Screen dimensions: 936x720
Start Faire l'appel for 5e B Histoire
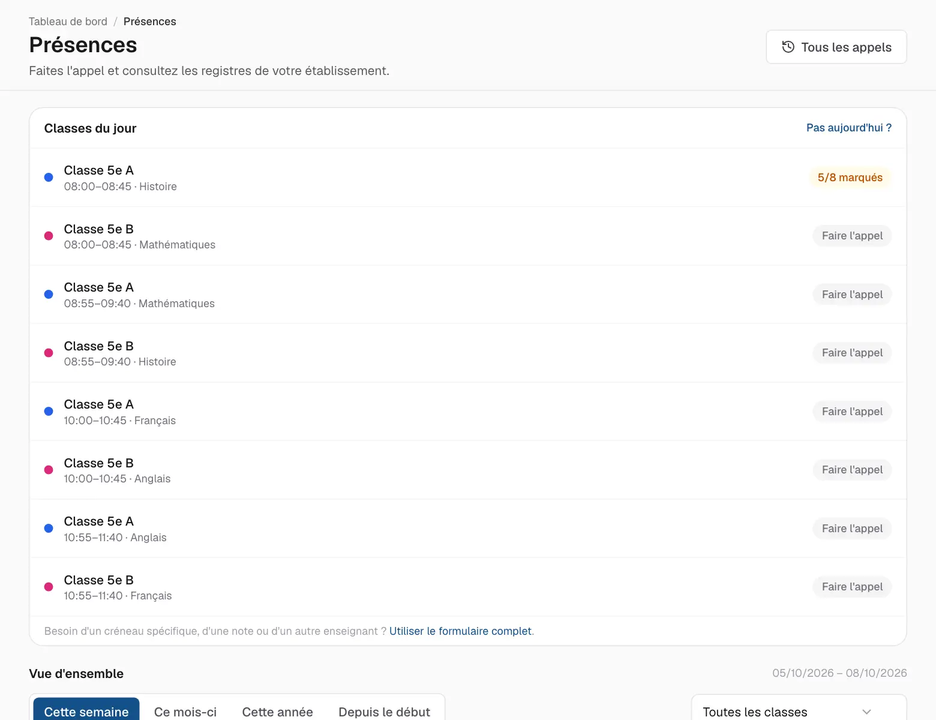pos(852,353)
